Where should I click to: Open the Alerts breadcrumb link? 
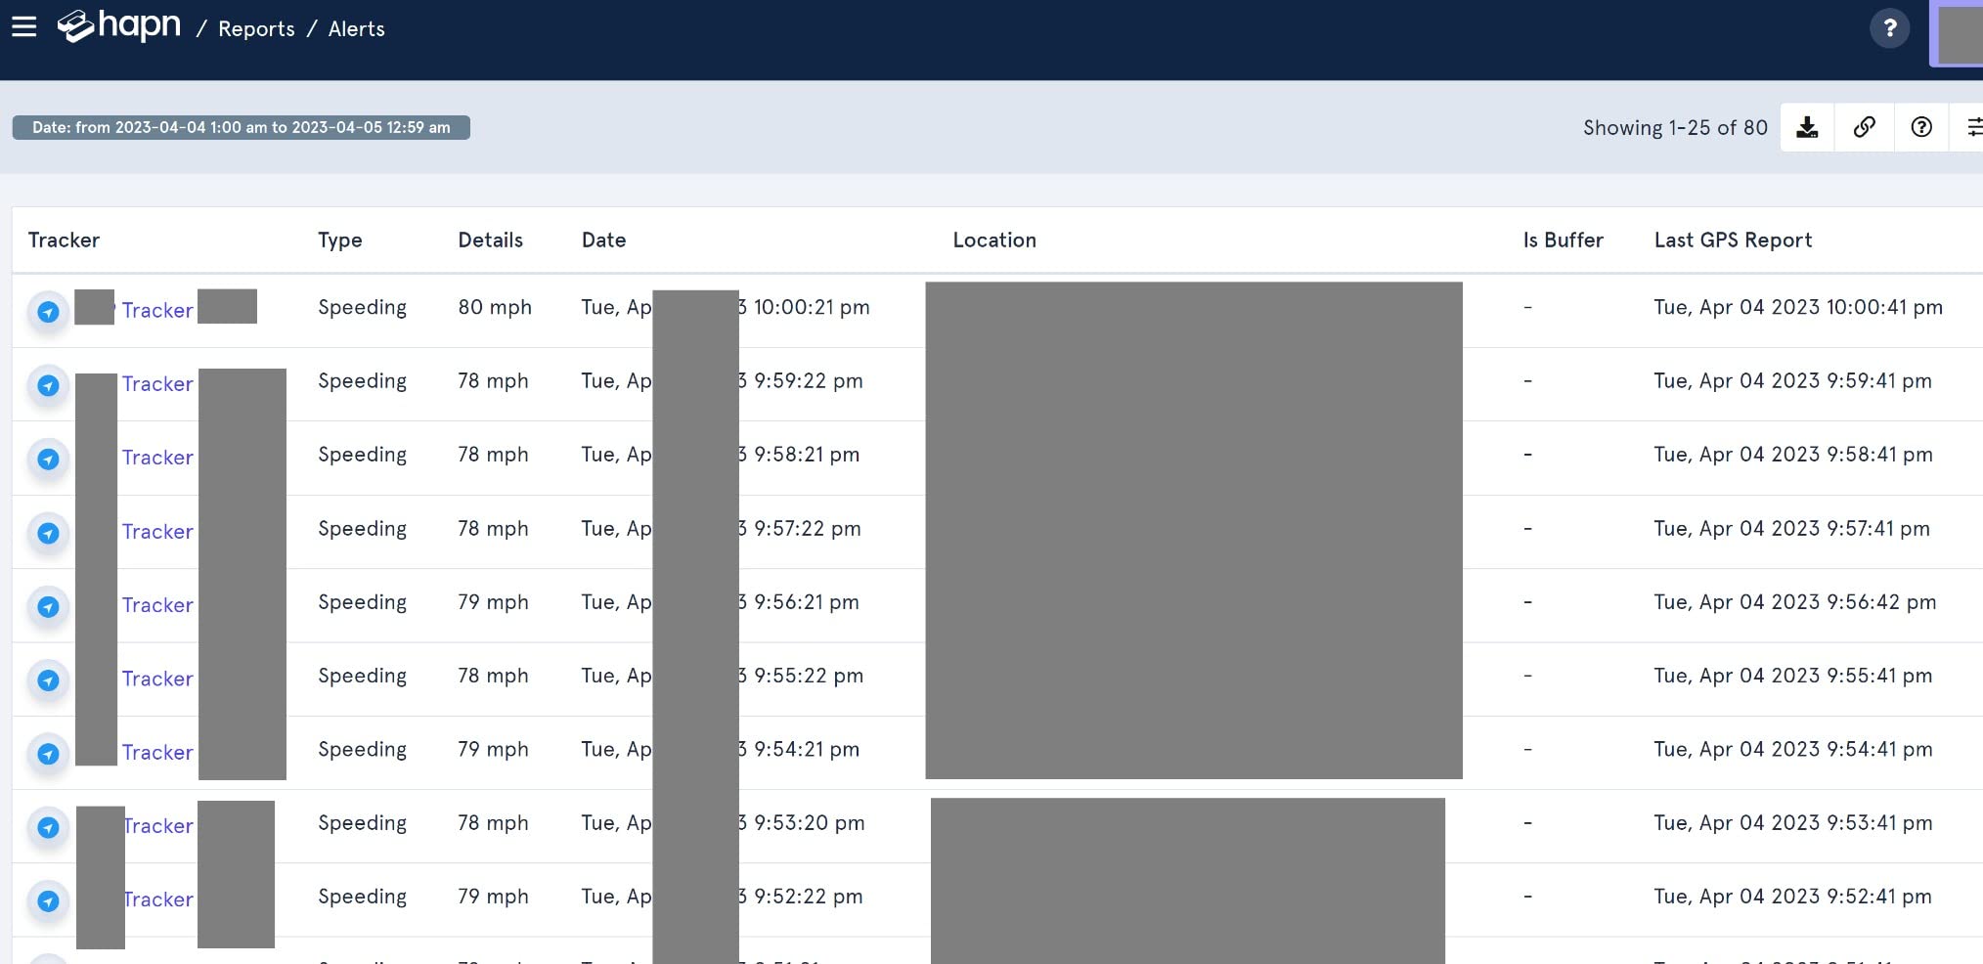(x=356, y=29)
